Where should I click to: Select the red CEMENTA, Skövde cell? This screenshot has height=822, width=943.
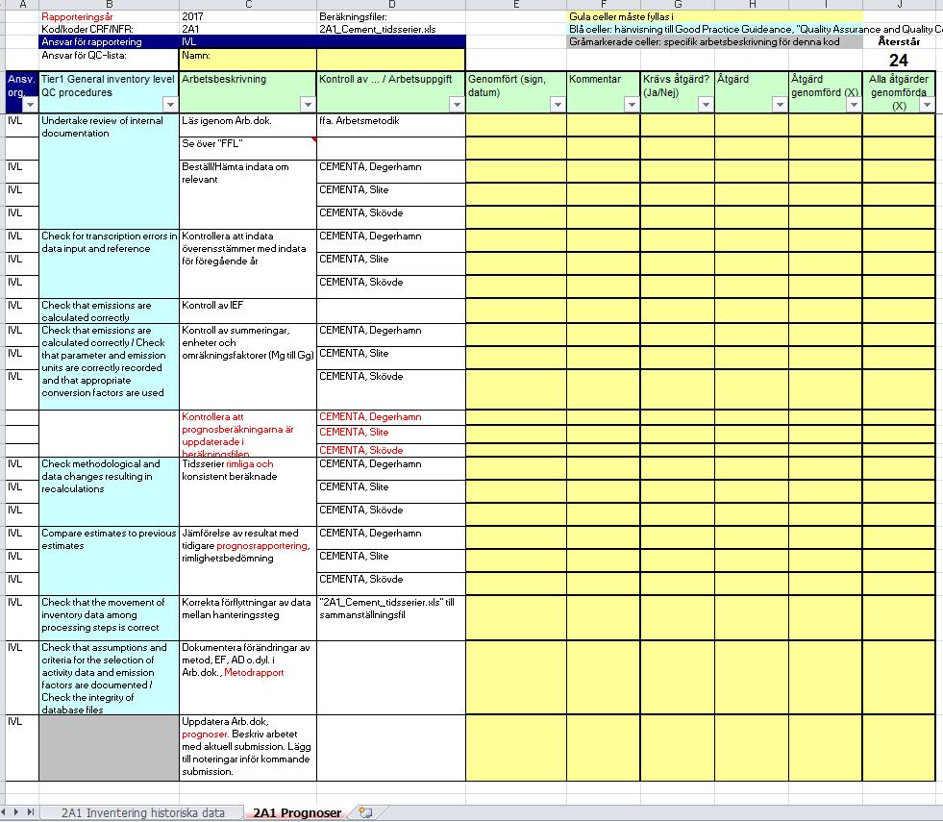(391, 450)
